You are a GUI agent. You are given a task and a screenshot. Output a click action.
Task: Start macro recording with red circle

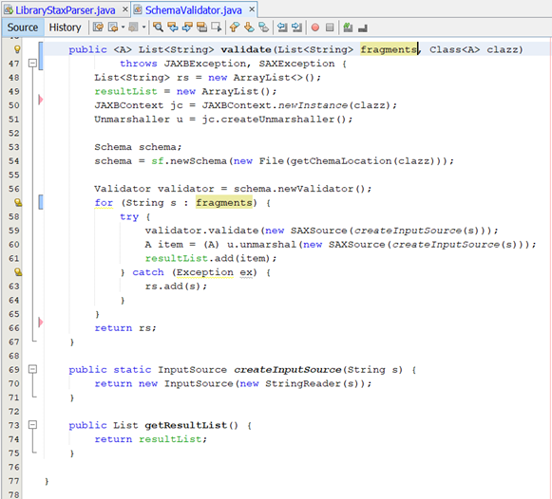click(x=315, y=28)
